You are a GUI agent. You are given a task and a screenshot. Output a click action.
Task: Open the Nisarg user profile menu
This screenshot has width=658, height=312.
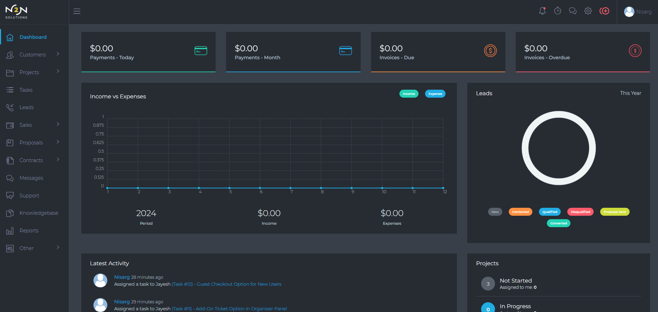pyautogui.click(x=638, y=12)
